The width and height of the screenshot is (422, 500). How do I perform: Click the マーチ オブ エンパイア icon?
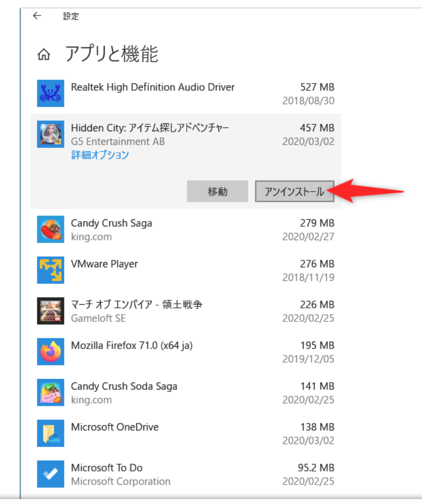50,311
